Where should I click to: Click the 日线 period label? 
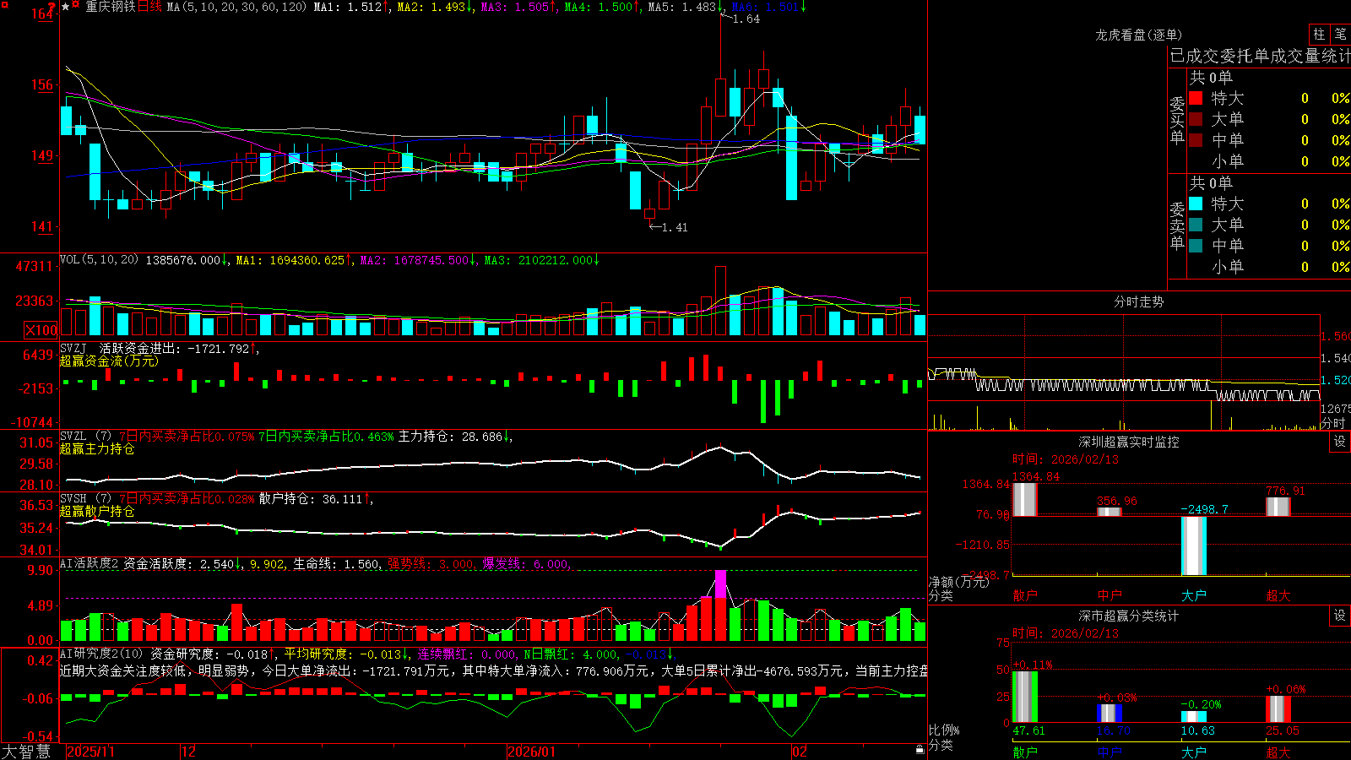(x=149, y=7)
